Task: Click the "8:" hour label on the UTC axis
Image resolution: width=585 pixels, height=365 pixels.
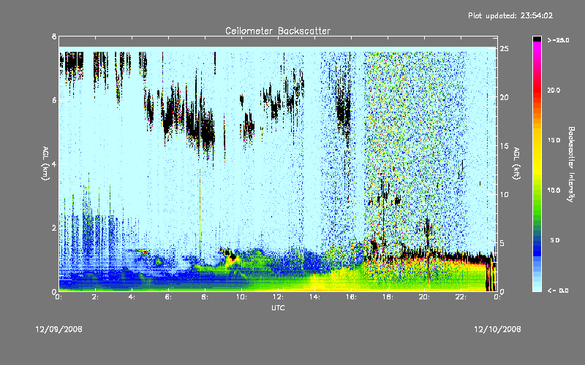Action: [x=205, y=297]
